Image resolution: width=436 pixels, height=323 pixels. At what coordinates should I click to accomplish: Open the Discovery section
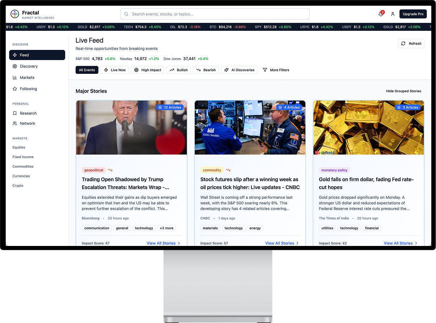point(37,66)
